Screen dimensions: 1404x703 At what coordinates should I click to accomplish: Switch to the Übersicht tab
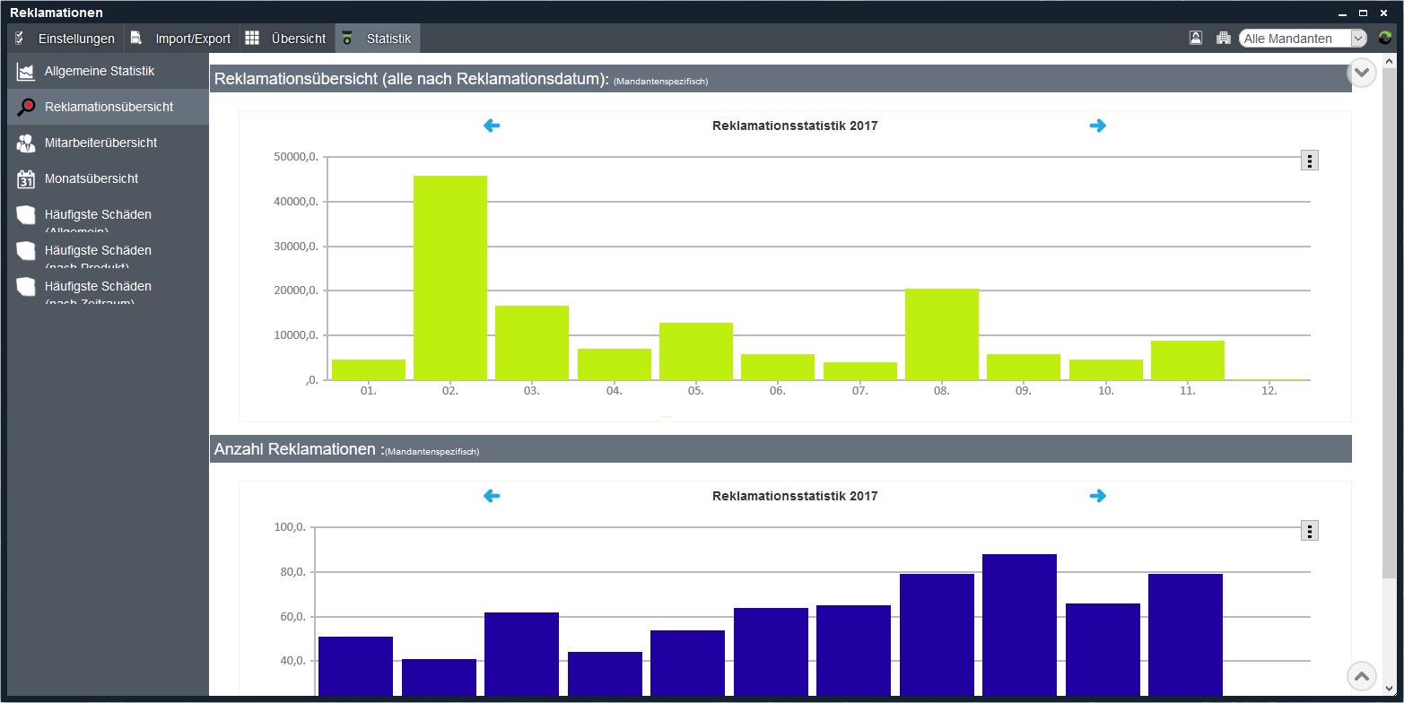click(x=286, y=39)
